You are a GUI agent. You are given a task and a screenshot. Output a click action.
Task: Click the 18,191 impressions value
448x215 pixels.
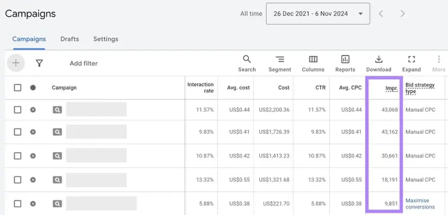click(389, 180)
